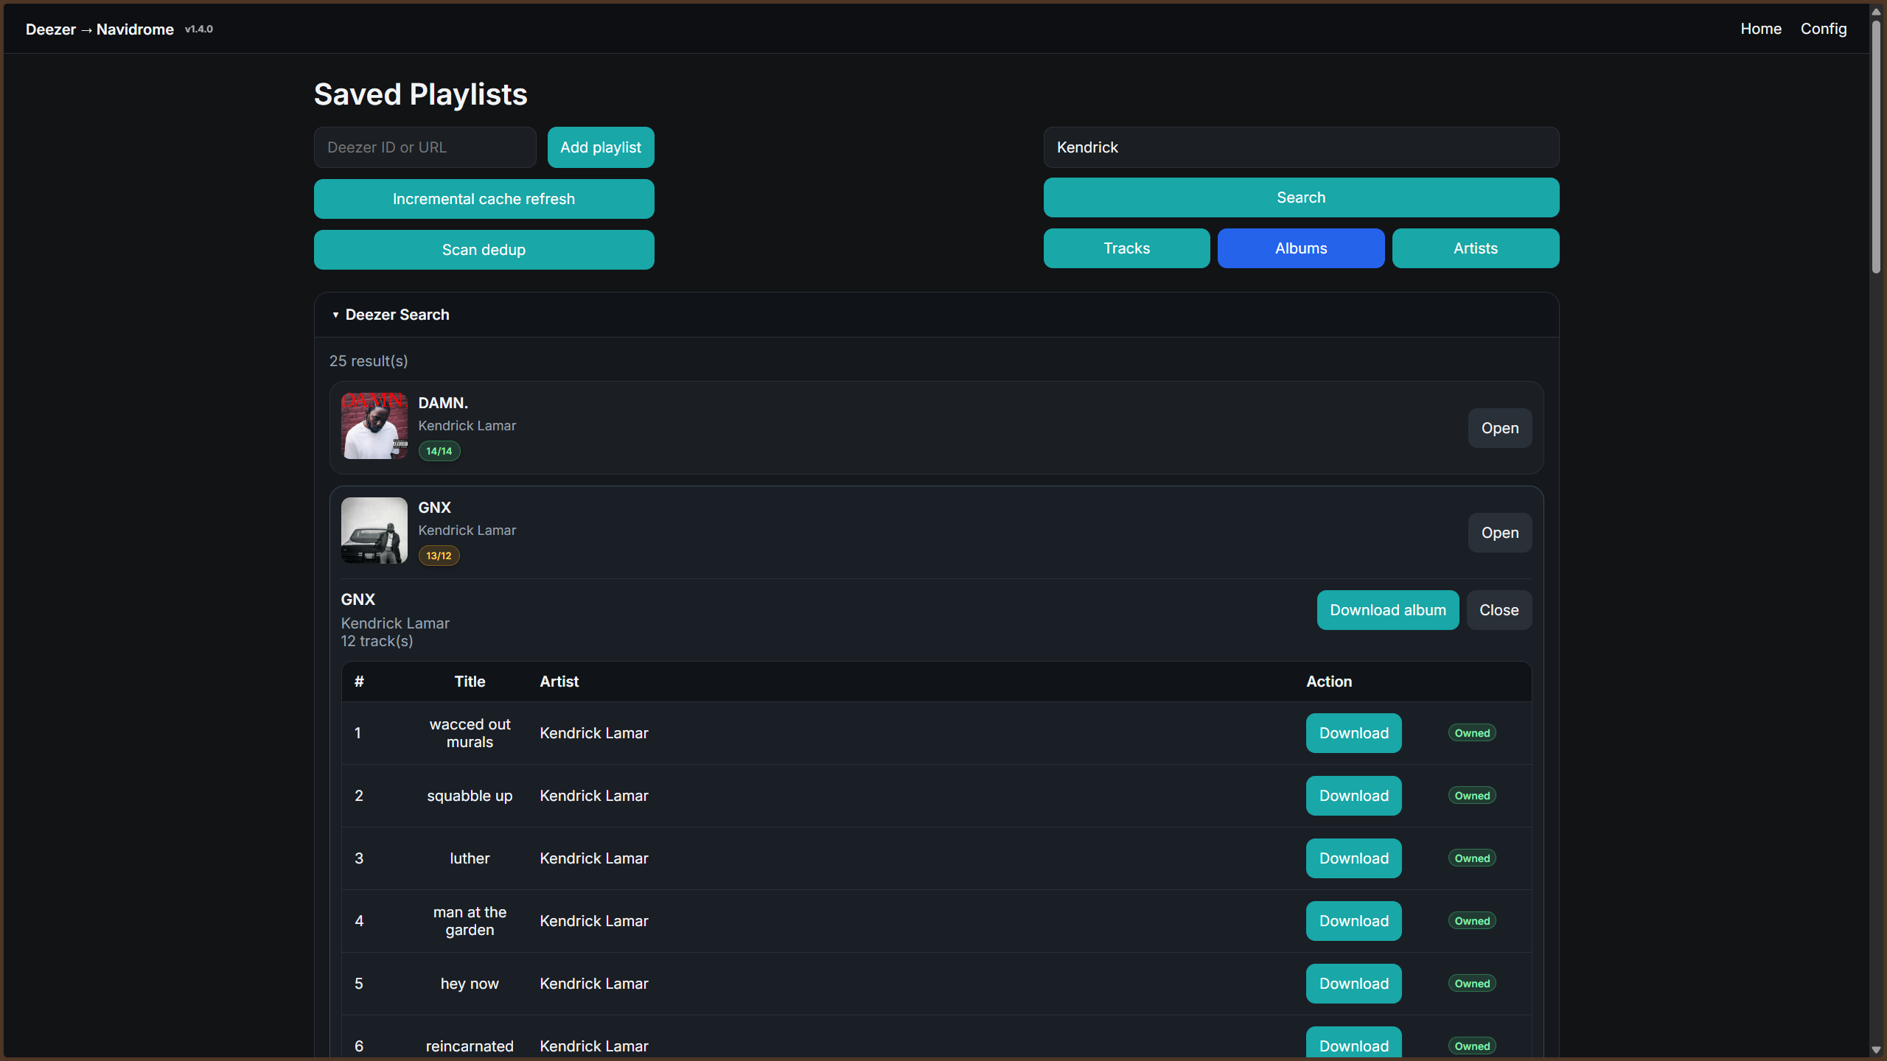Image resolution: width=1887 pixels, height=1061 pixels.
Task: Click Owned badge for man at the garden
Action: pyautogui.click(x=1472, y=921)
